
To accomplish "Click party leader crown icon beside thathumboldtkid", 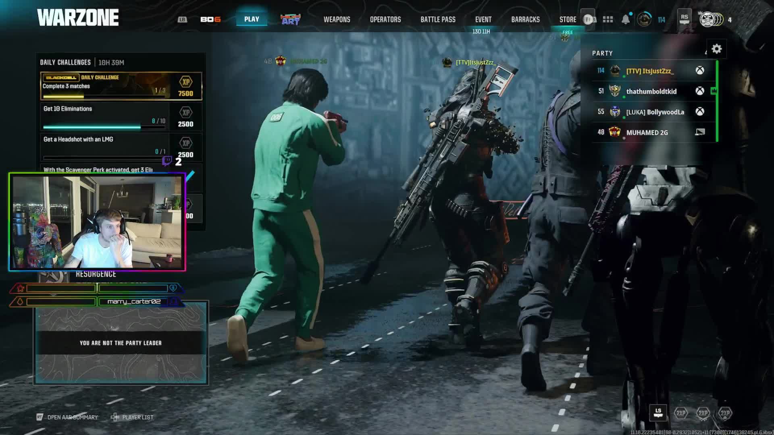I will (714, 91).
